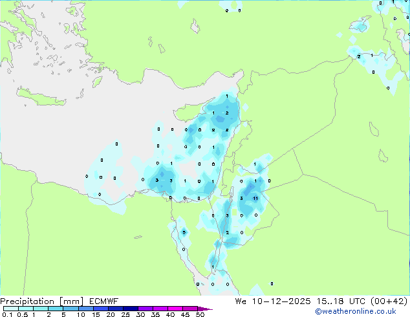This screenshot has width=410, height=317.
Task: Click the 0.5–1 mm legend swatch
Action: pyautogui.click(x=26, y=309)
